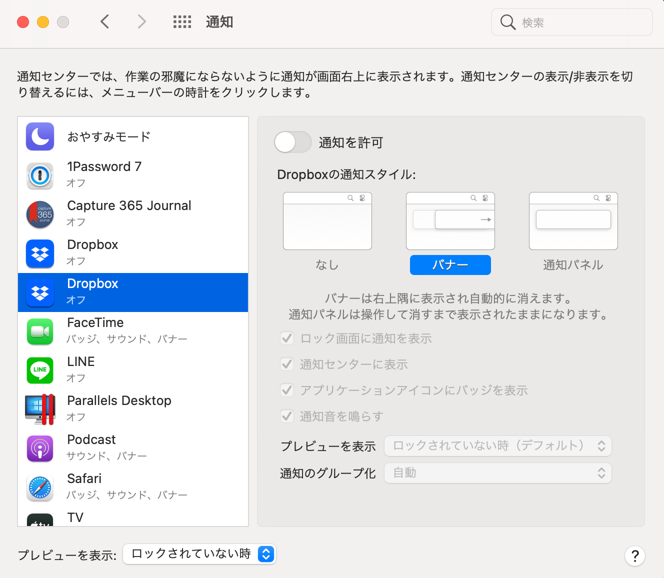664x578 pixels.
Task: Uncheck 通知音を鳴らす
Action: tap(287, 416)
